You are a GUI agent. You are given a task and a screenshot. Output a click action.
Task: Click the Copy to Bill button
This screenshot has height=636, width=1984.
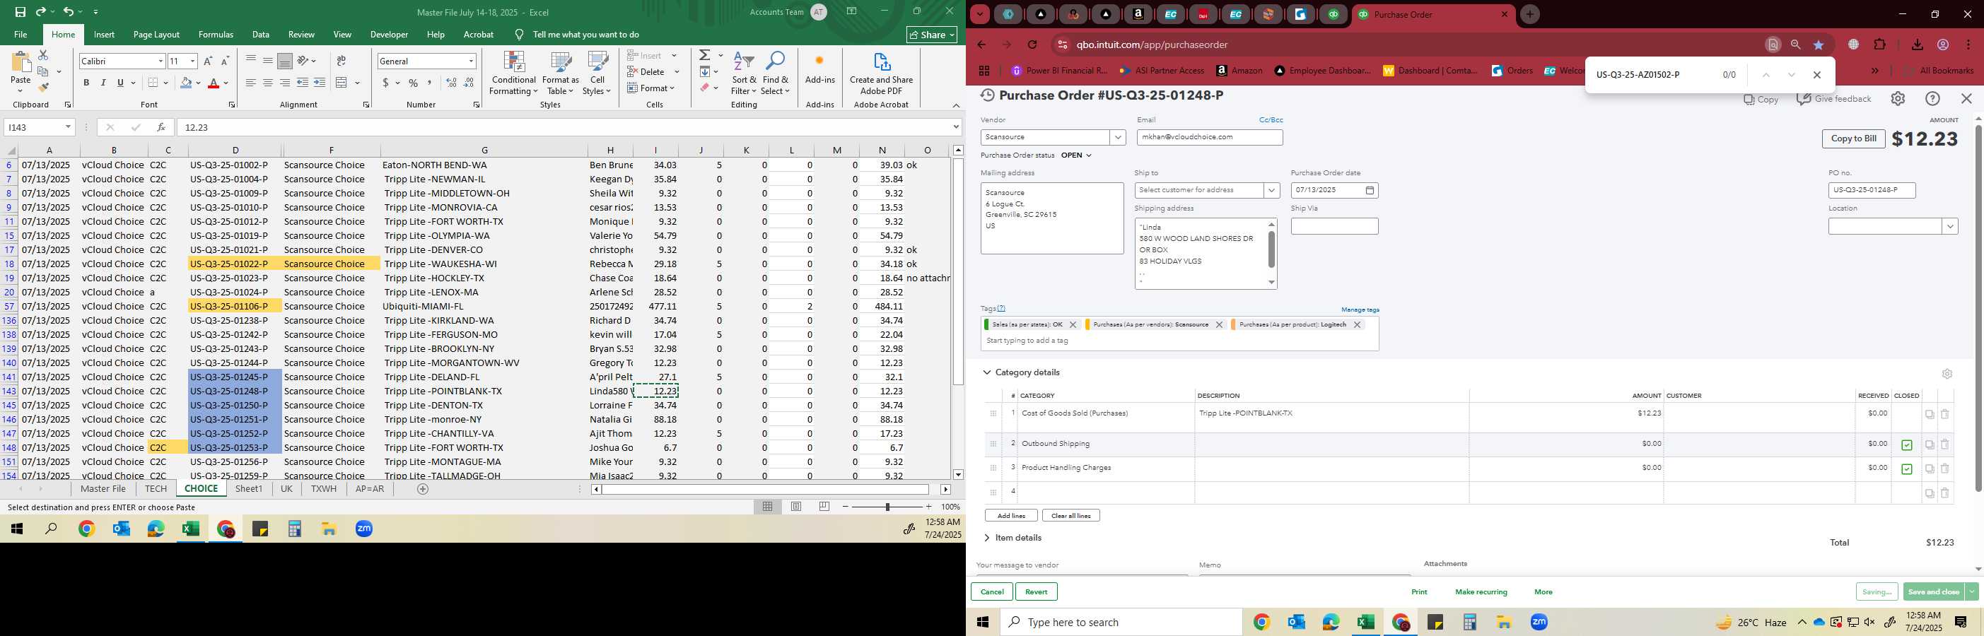click(x=1853, y=139)
